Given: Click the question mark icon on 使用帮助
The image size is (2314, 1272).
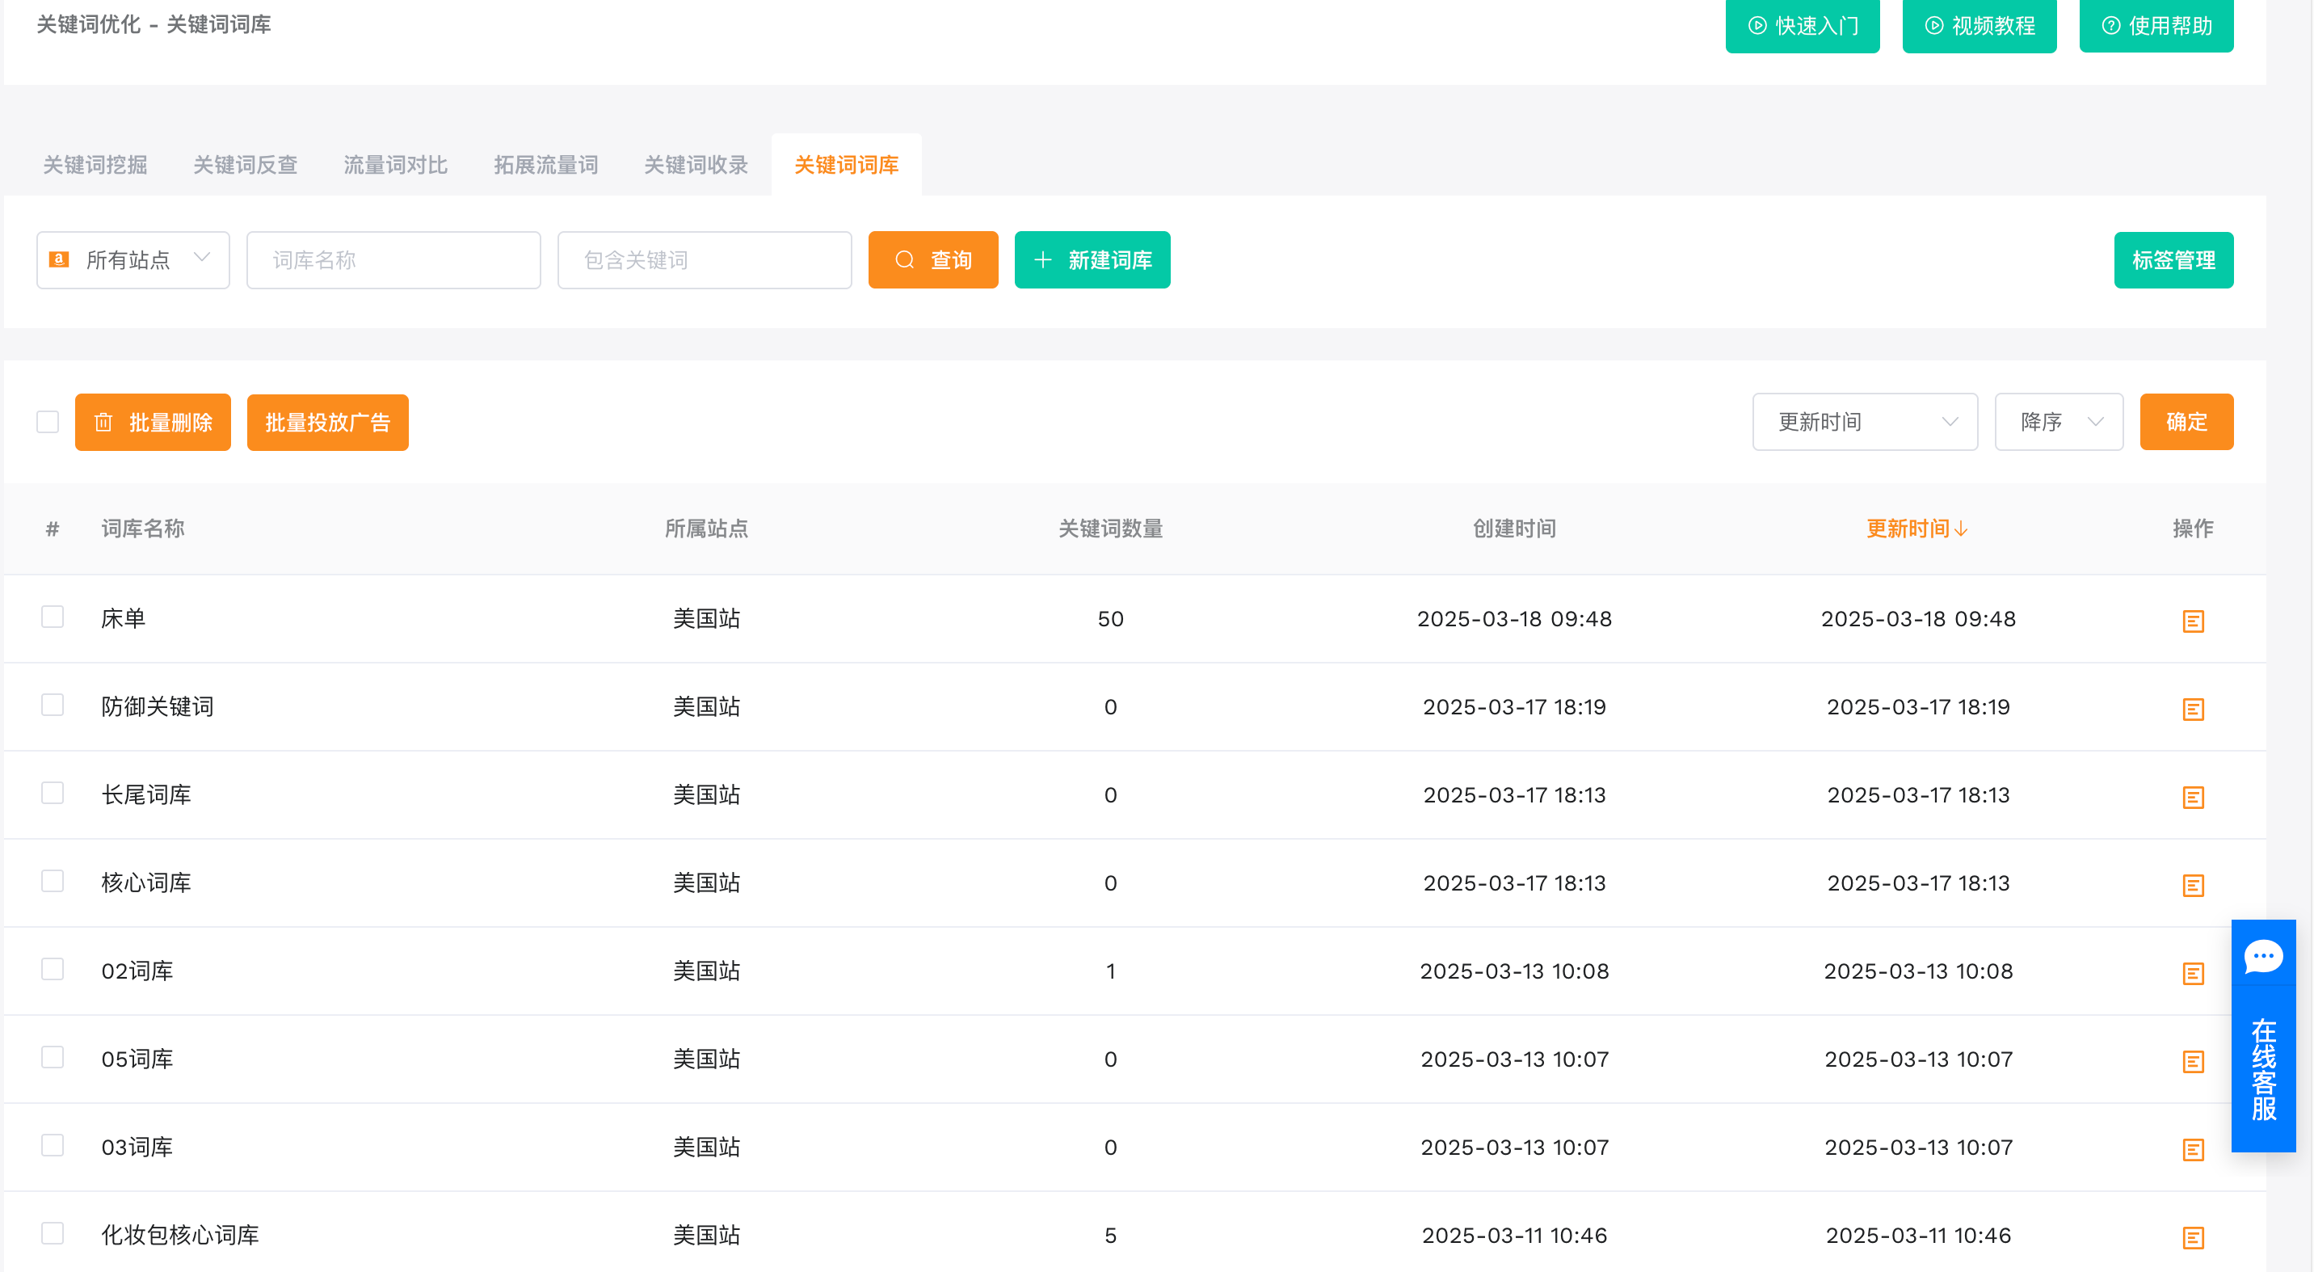Looking at the screenshot, I should (2110, 26).
